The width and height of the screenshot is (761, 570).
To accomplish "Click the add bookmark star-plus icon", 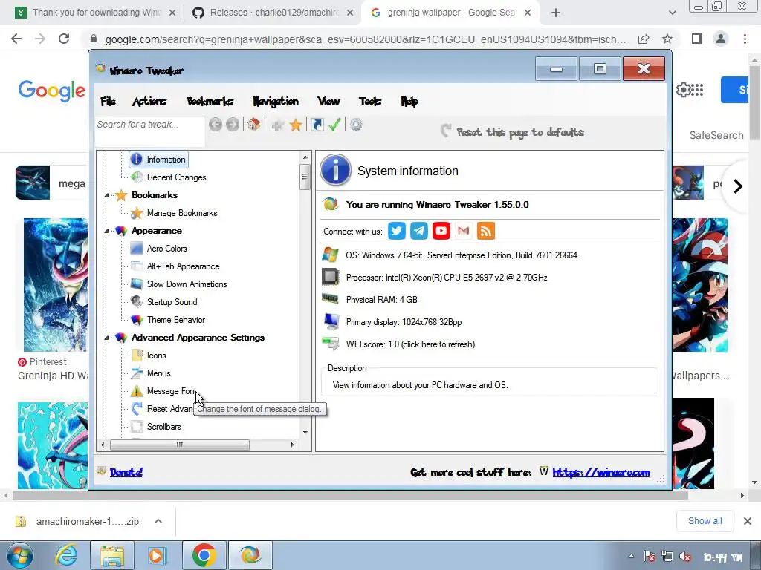I will pyautogui.click(x=278, y=125).
